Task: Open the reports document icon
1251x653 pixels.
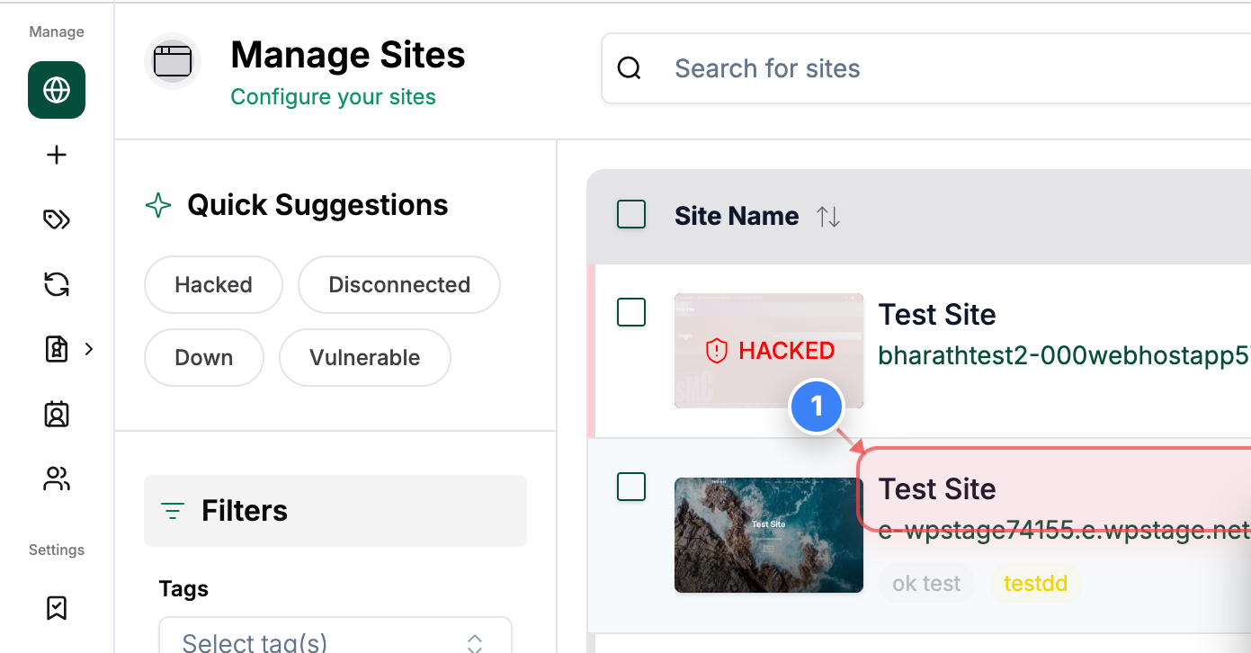Action: [56, 349]
